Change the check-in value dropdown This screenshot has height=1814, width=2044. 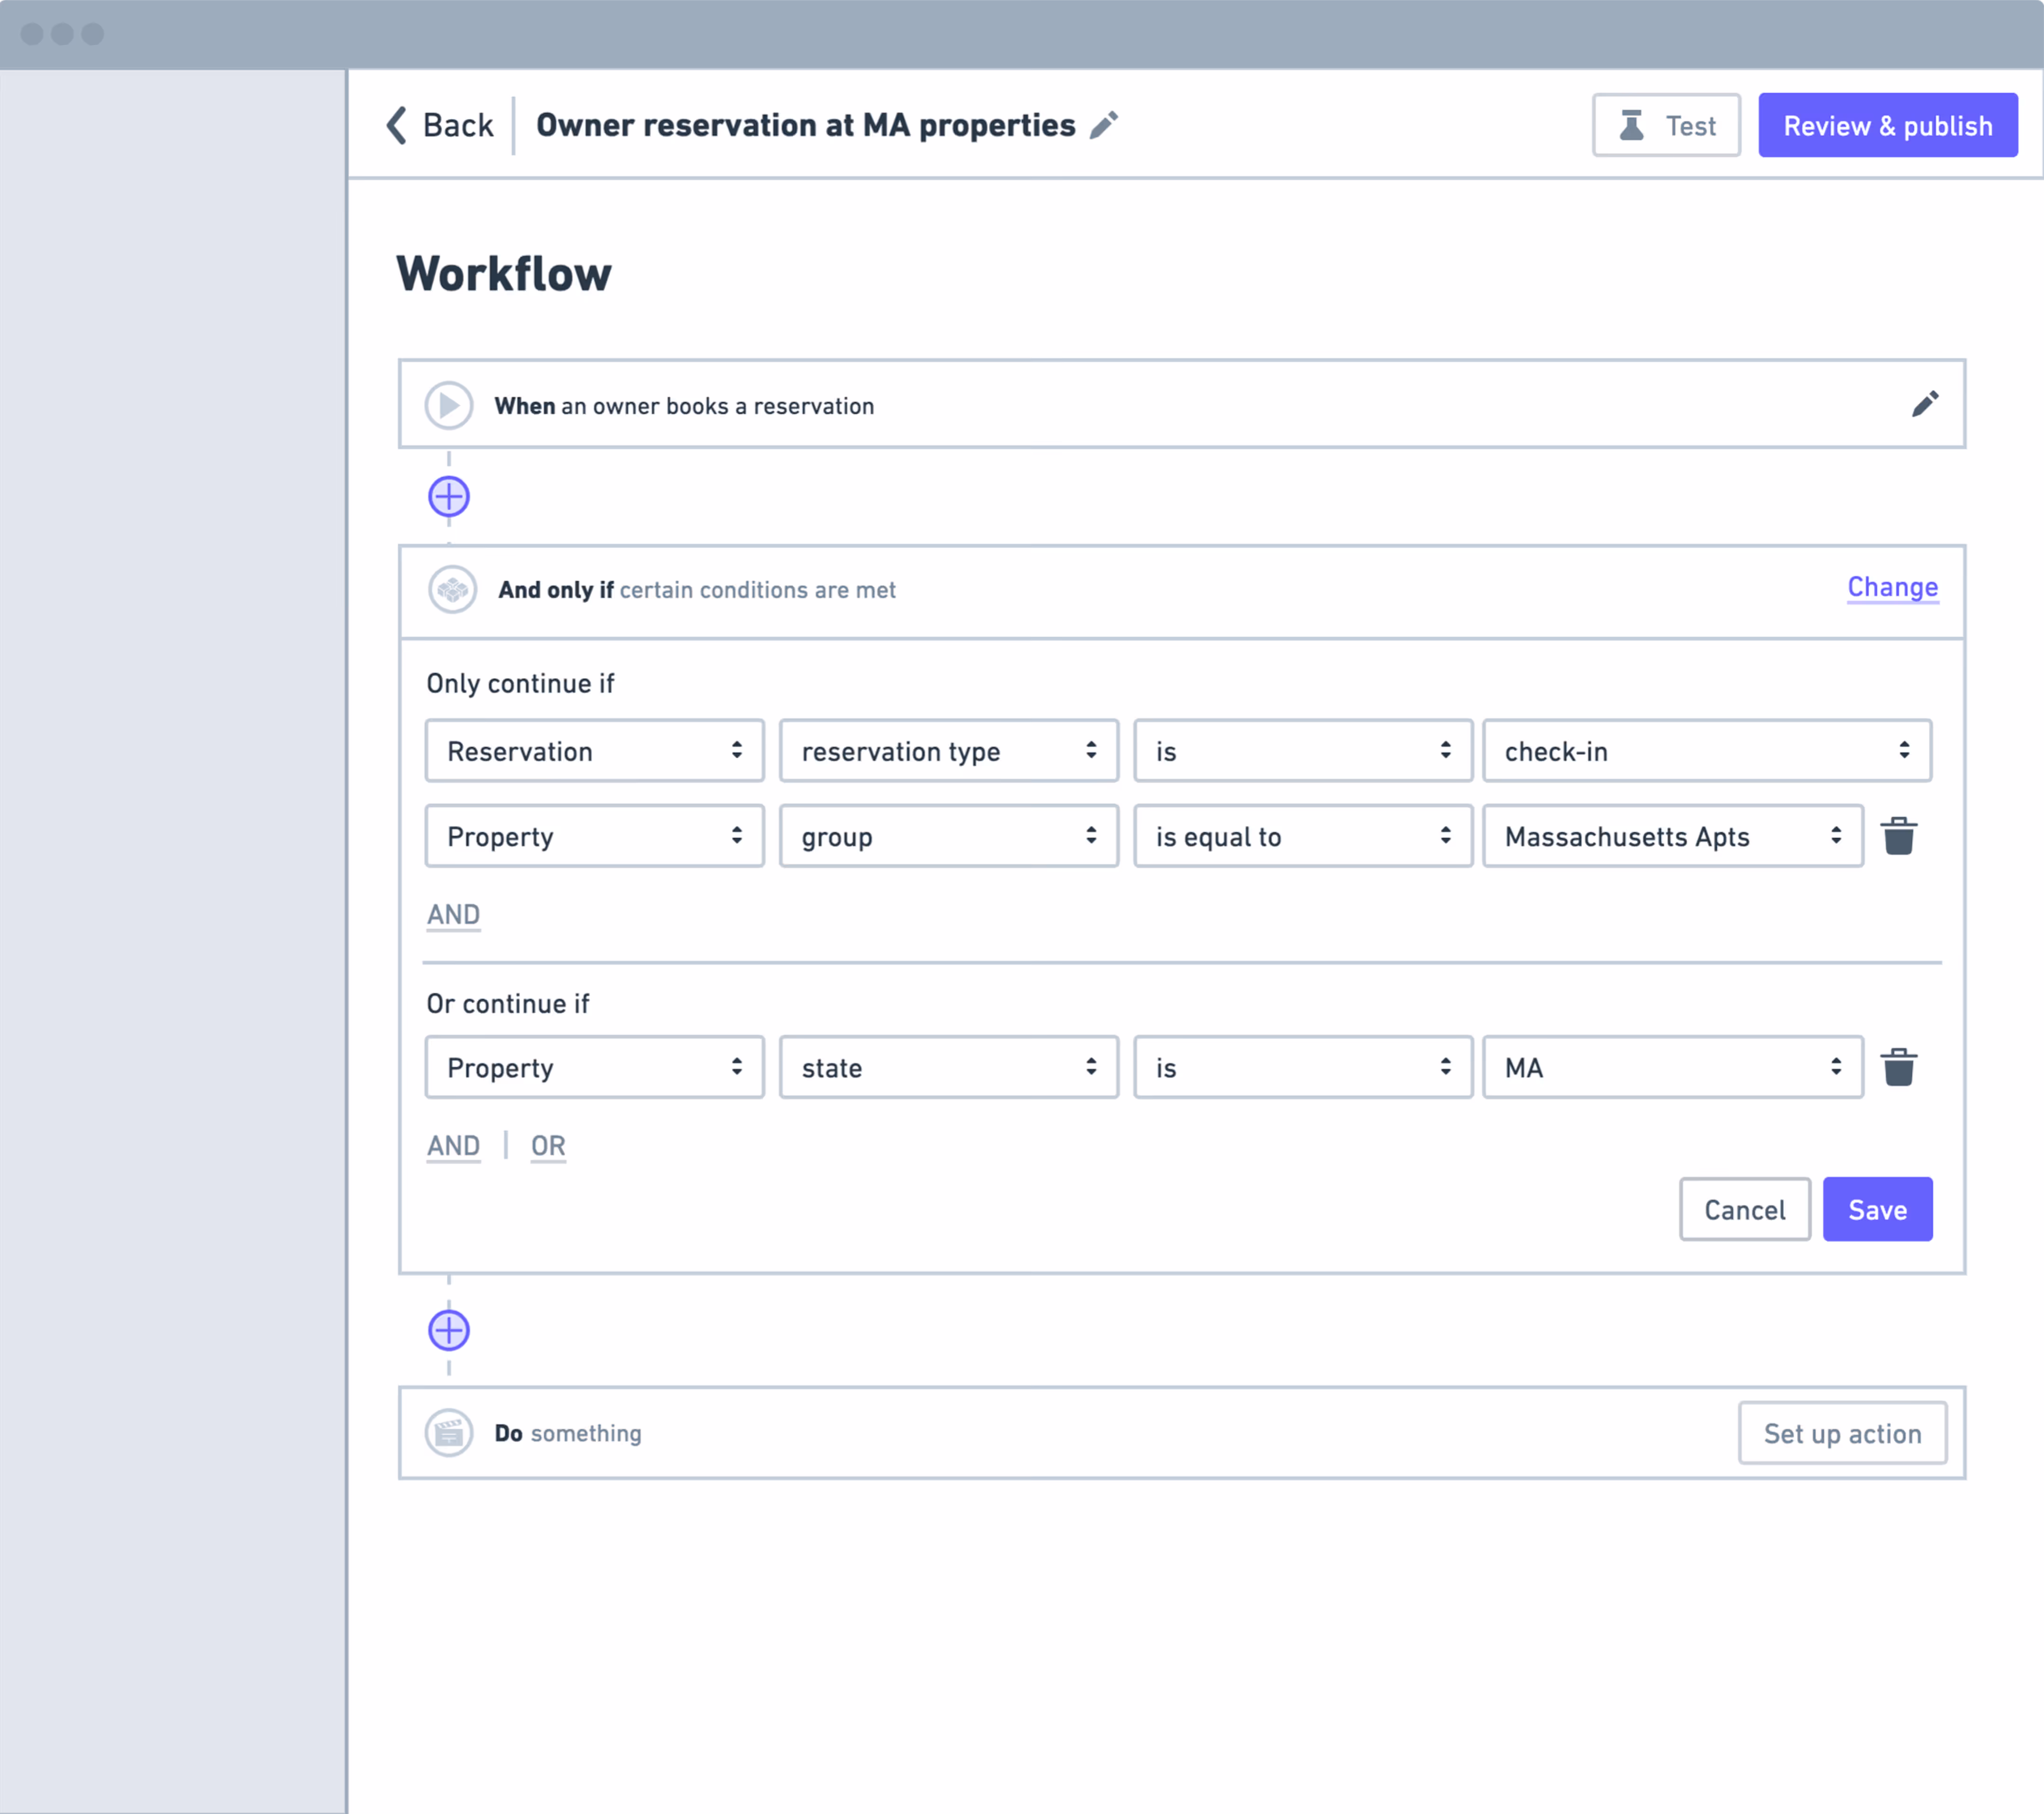coord(1706,752)
